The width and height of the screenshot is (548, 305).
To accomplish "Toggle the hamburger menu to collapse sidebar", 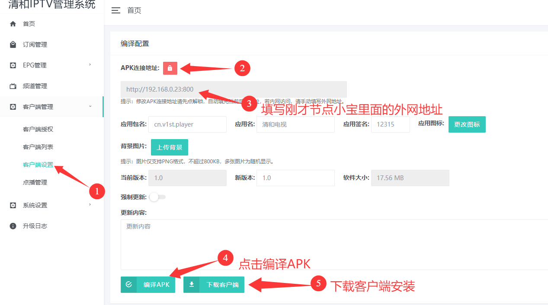I will (x=116, y=11).
